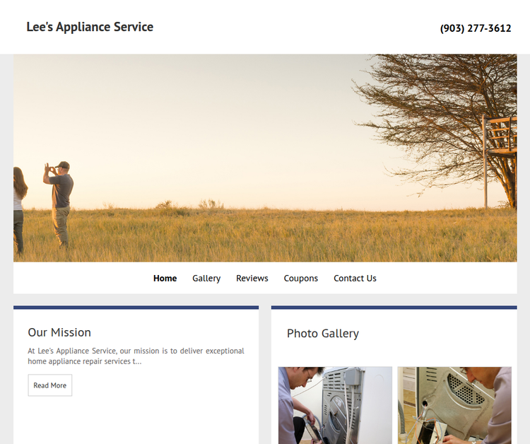Open the right gallery thumbnail of appliance repair
The image size is (530, 444).
coord(454,404)
